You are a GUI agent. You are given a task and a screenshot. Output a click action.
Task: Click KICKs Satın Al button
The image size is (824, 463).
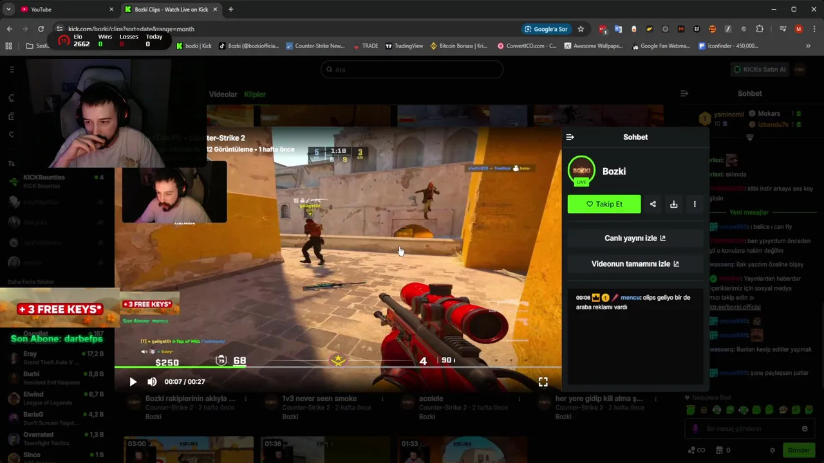(760, 69)
